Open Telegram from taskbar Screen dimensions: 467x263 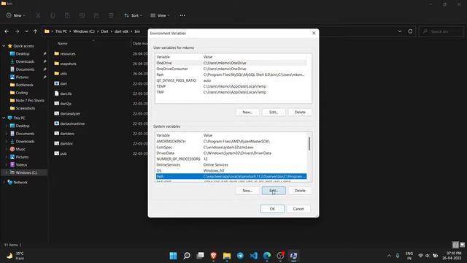pos(240,256)
